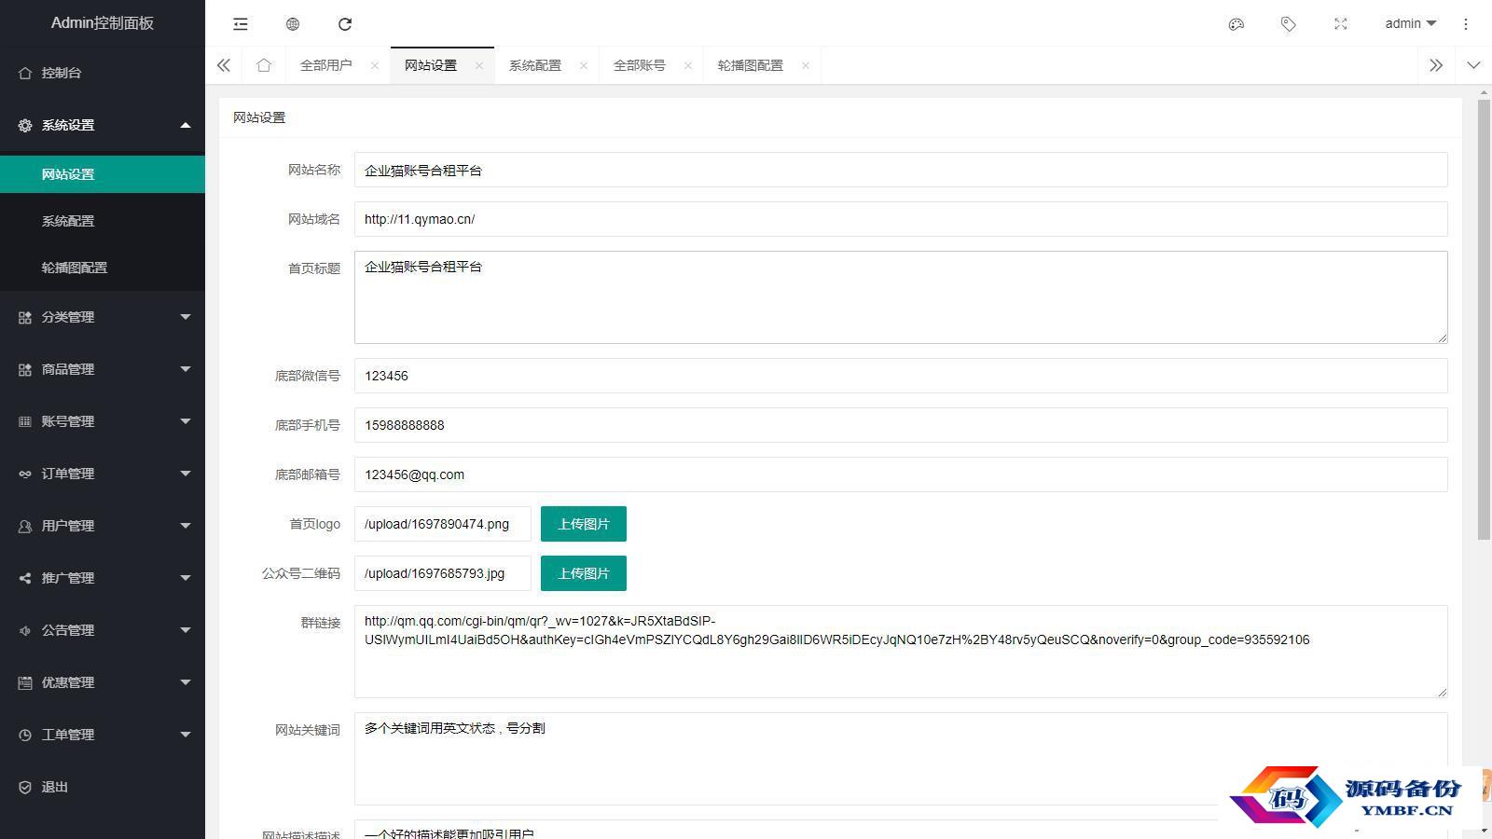Click the 分类管理 sidebar icon
The height and width of the screenshot is (839, 1492).
click(x=25, y=317)
